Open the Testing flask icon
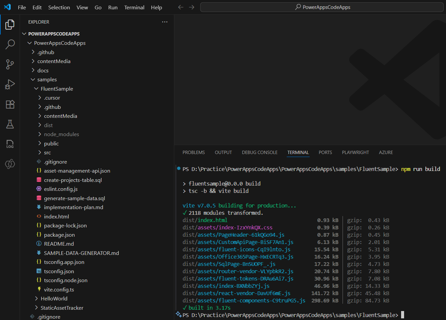This screenshot has height=320, width=446. tap(10, 124)
